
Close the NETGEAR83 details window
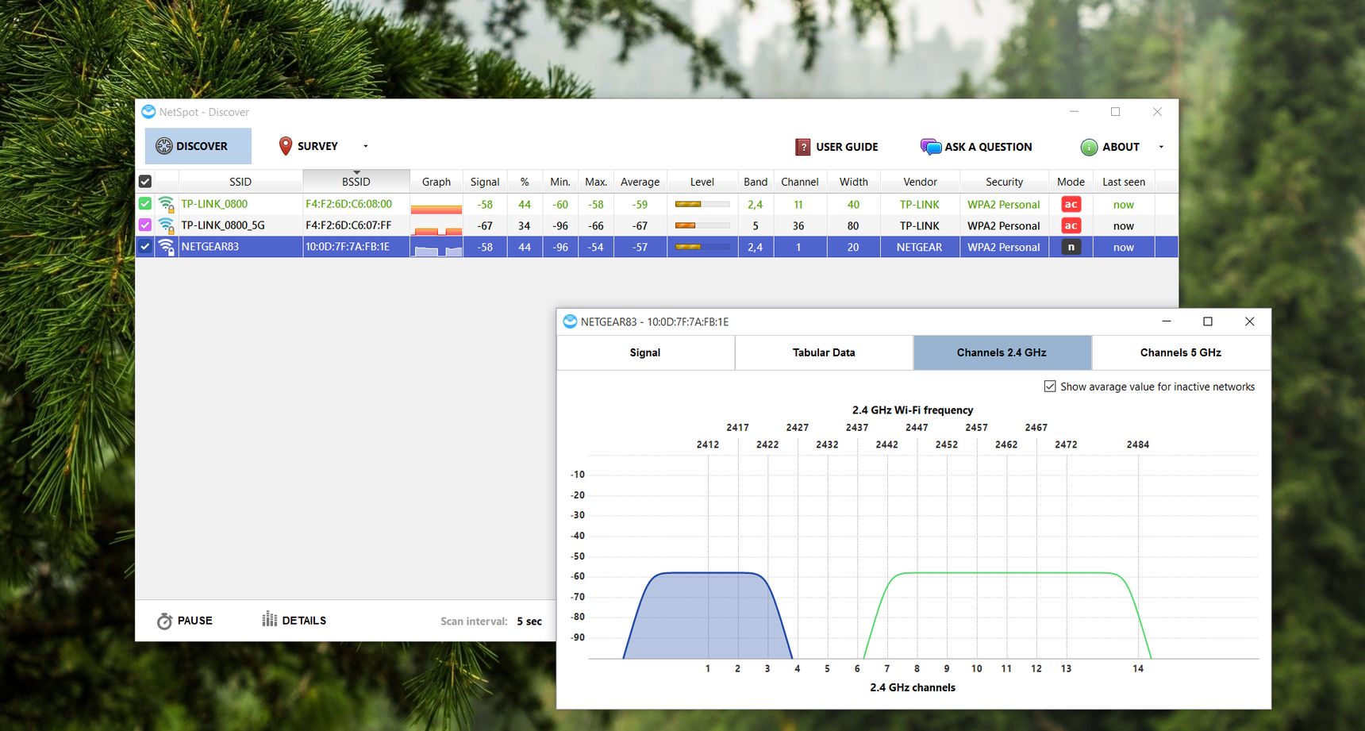point(1249,321)
